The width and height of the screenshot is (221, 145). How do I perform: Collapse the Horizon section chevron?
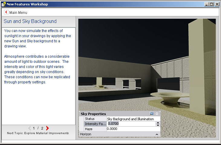(157, 134)
